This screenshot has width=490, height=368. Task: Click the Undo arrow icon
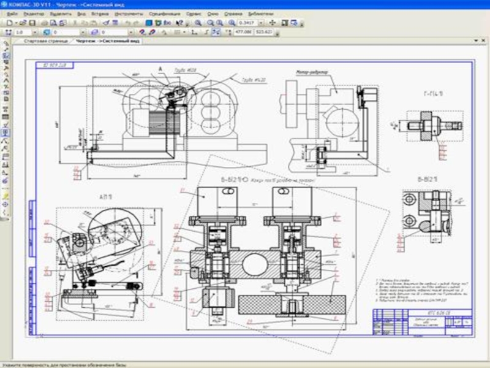click(x=127, y=22)
